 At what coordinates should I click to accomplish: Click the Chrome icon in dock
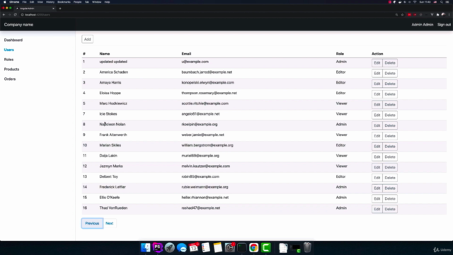(x=253, y=247)
